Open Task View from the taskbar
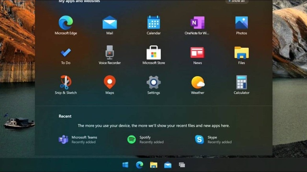This screenshot has width=307, height=172. click(x=182, y=165)
